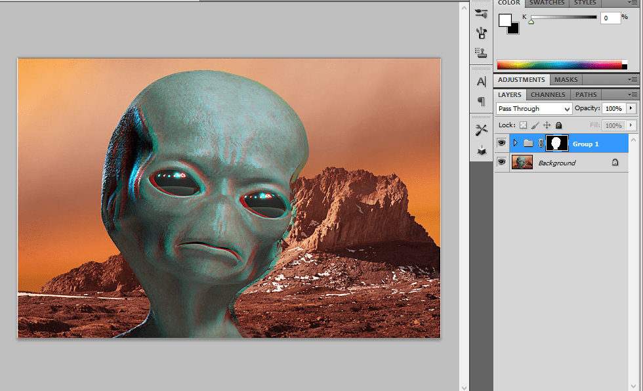Click the canvas scrollbar down arrow
This screenshot has width=643, height=391.
[465, 387]
